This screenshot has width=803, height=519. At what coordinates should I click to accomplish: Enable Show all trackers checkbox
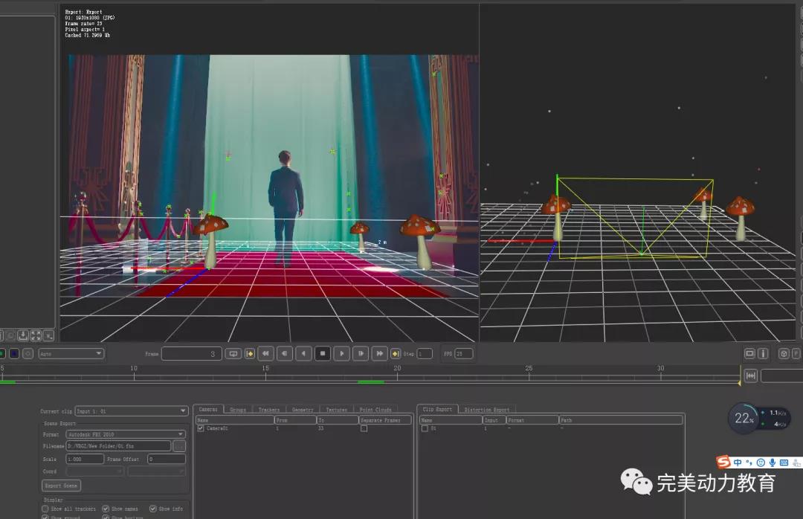click(46, 509)
